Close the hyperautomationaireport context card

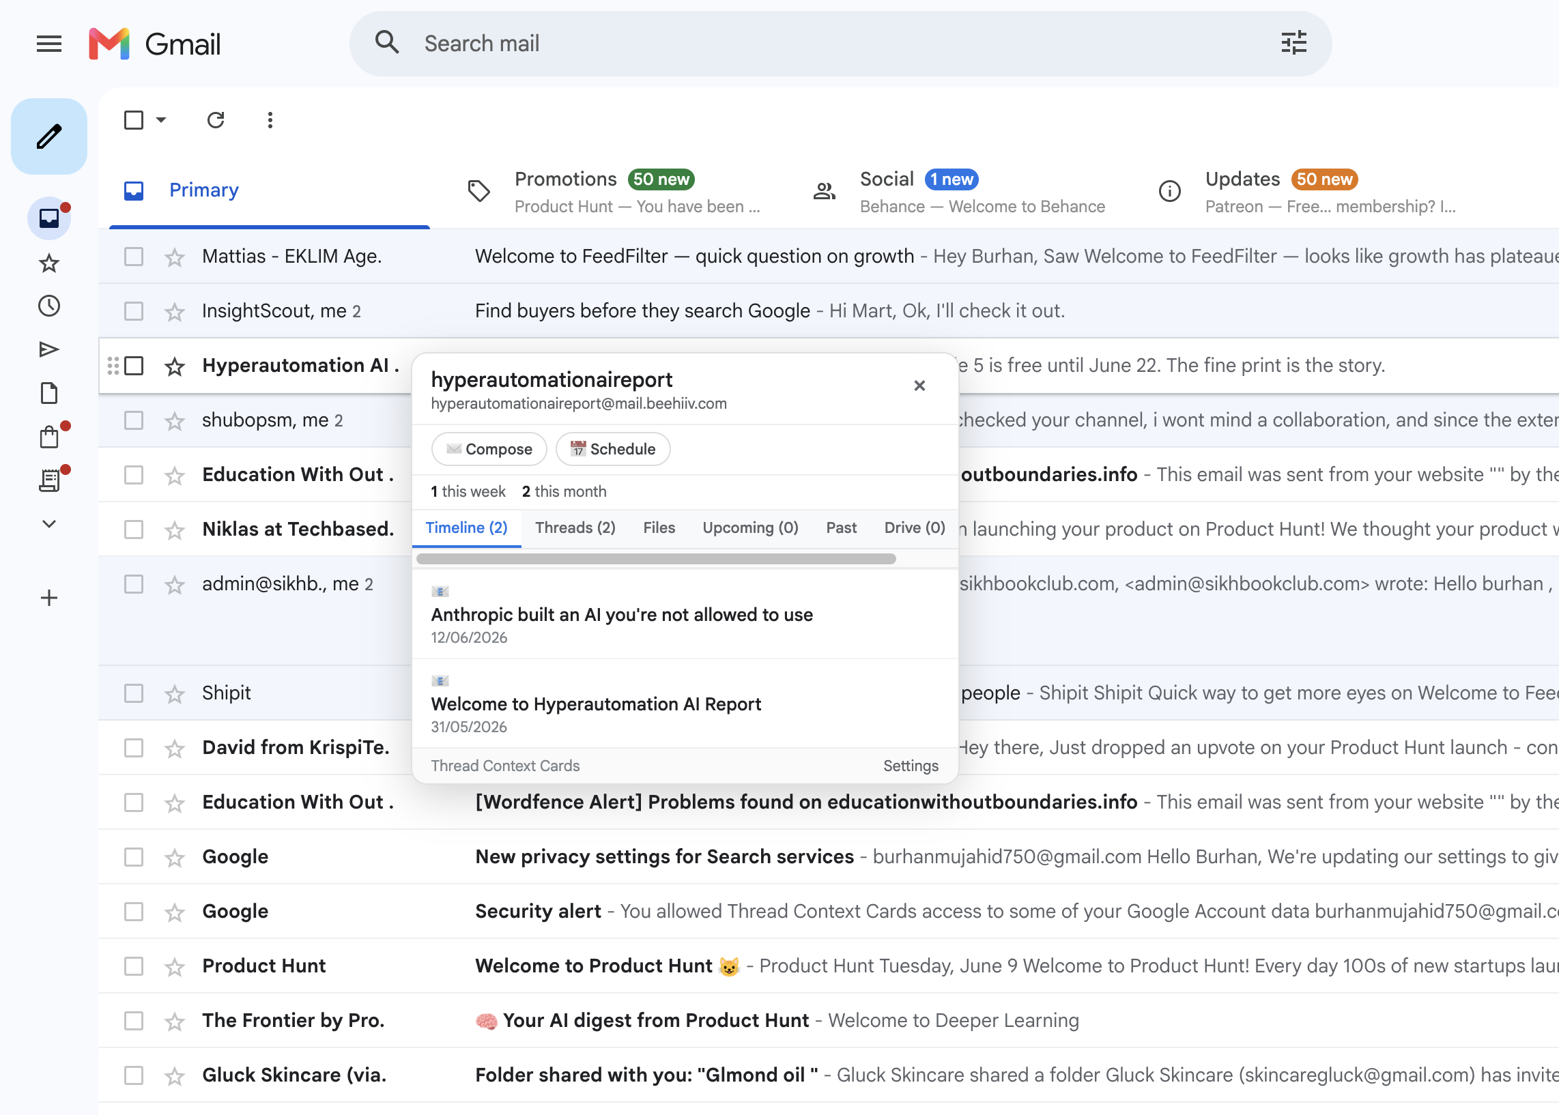point(919,385)
